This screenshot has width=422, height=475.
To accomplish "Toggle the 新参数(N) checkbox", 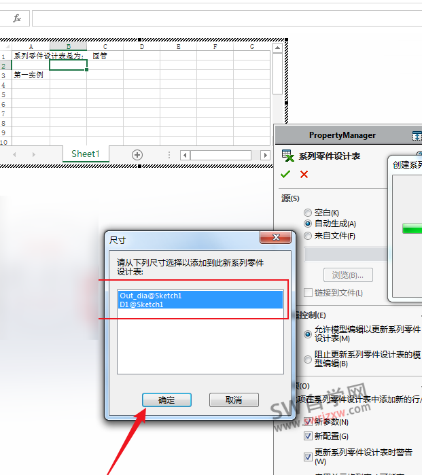I will coord(308,422).
